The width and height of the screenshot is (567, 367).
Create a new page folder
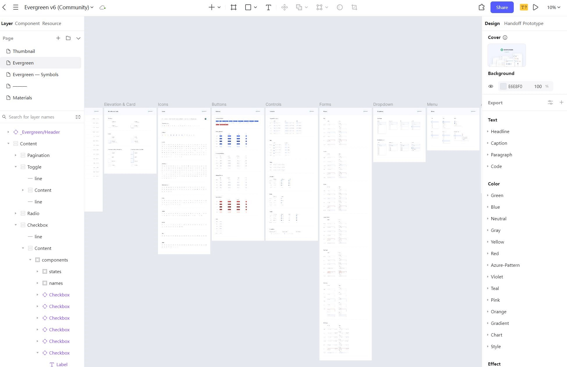(68, 38)
